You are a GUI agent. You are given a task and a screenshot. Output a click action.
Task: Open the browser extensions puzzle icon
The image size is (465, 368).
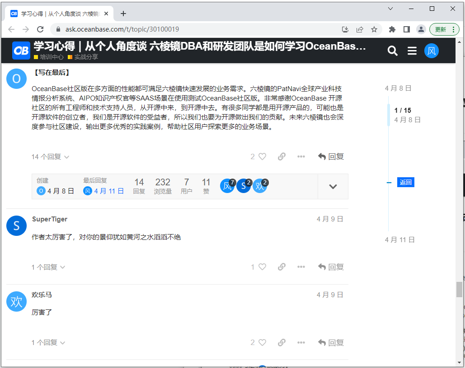[392, 29]
